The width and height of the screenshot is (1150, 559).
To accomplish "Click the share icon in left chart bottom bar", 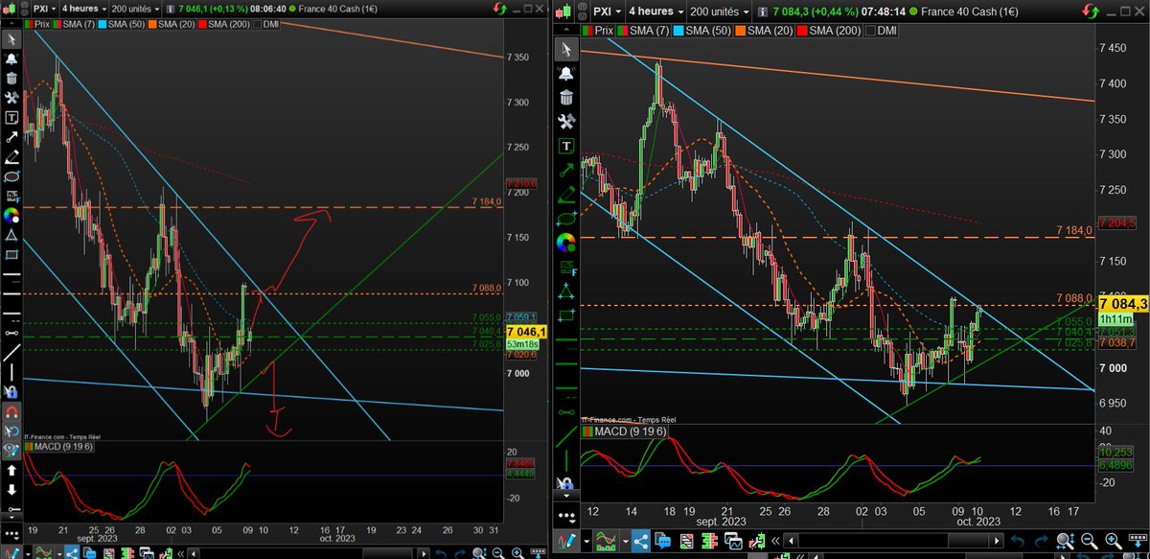I will click(x=72, y=553).
